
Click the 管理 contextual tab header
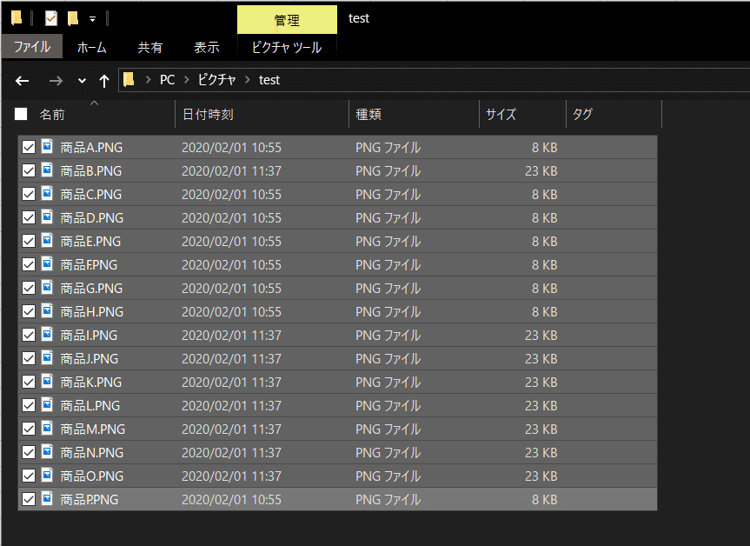coord(287,20)
